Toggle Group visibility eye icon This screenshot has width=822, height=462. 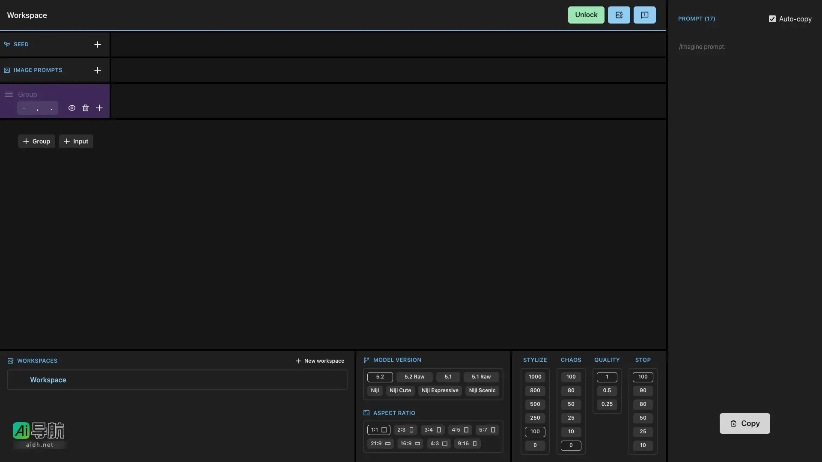click(x=72, y=108)
